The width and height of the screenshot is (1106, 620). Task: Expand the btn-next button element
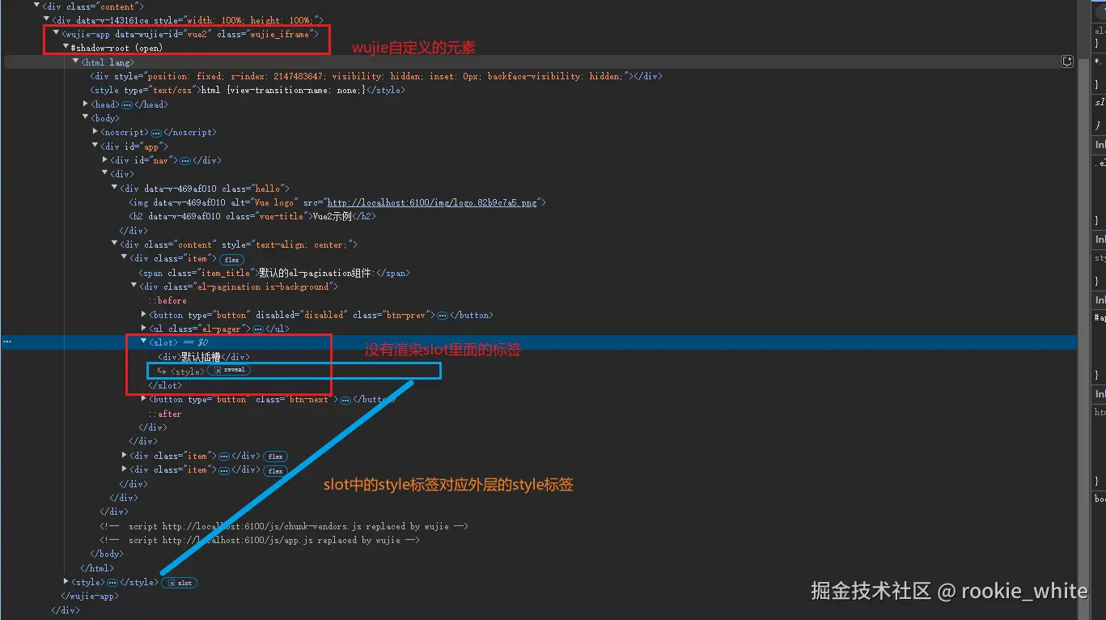click(144, 400)
